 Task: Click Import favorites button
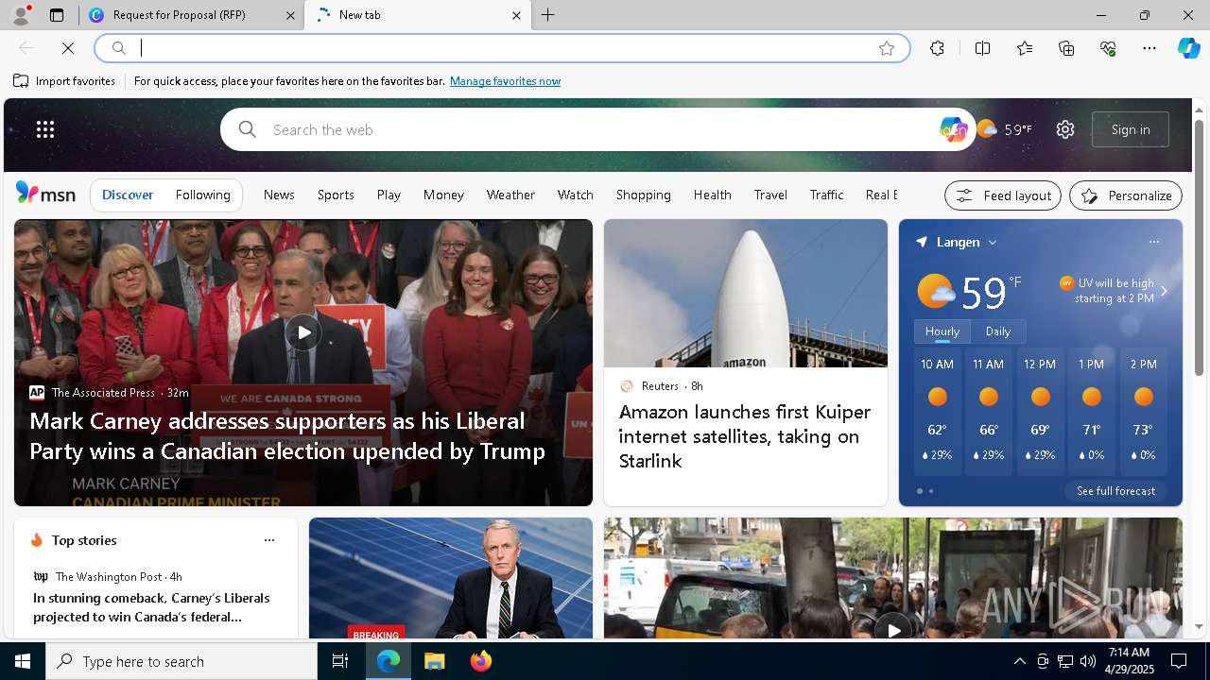click(x=64, y=81)
